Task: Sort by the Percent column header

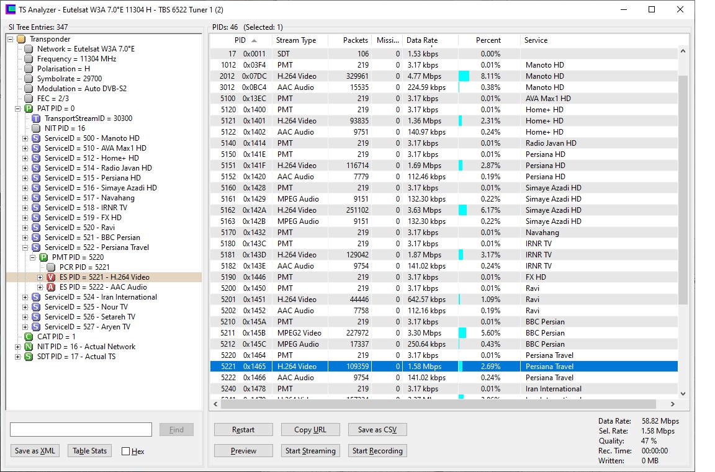Action: (x=489, y=40)
